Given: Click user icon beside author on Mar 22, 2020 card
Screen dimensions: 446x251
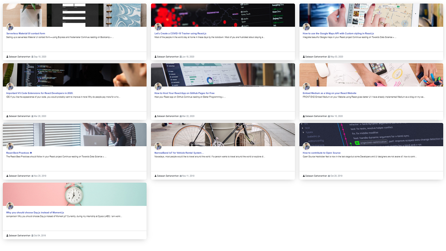Looking at the screenshot, I should (x=155, y=116).
